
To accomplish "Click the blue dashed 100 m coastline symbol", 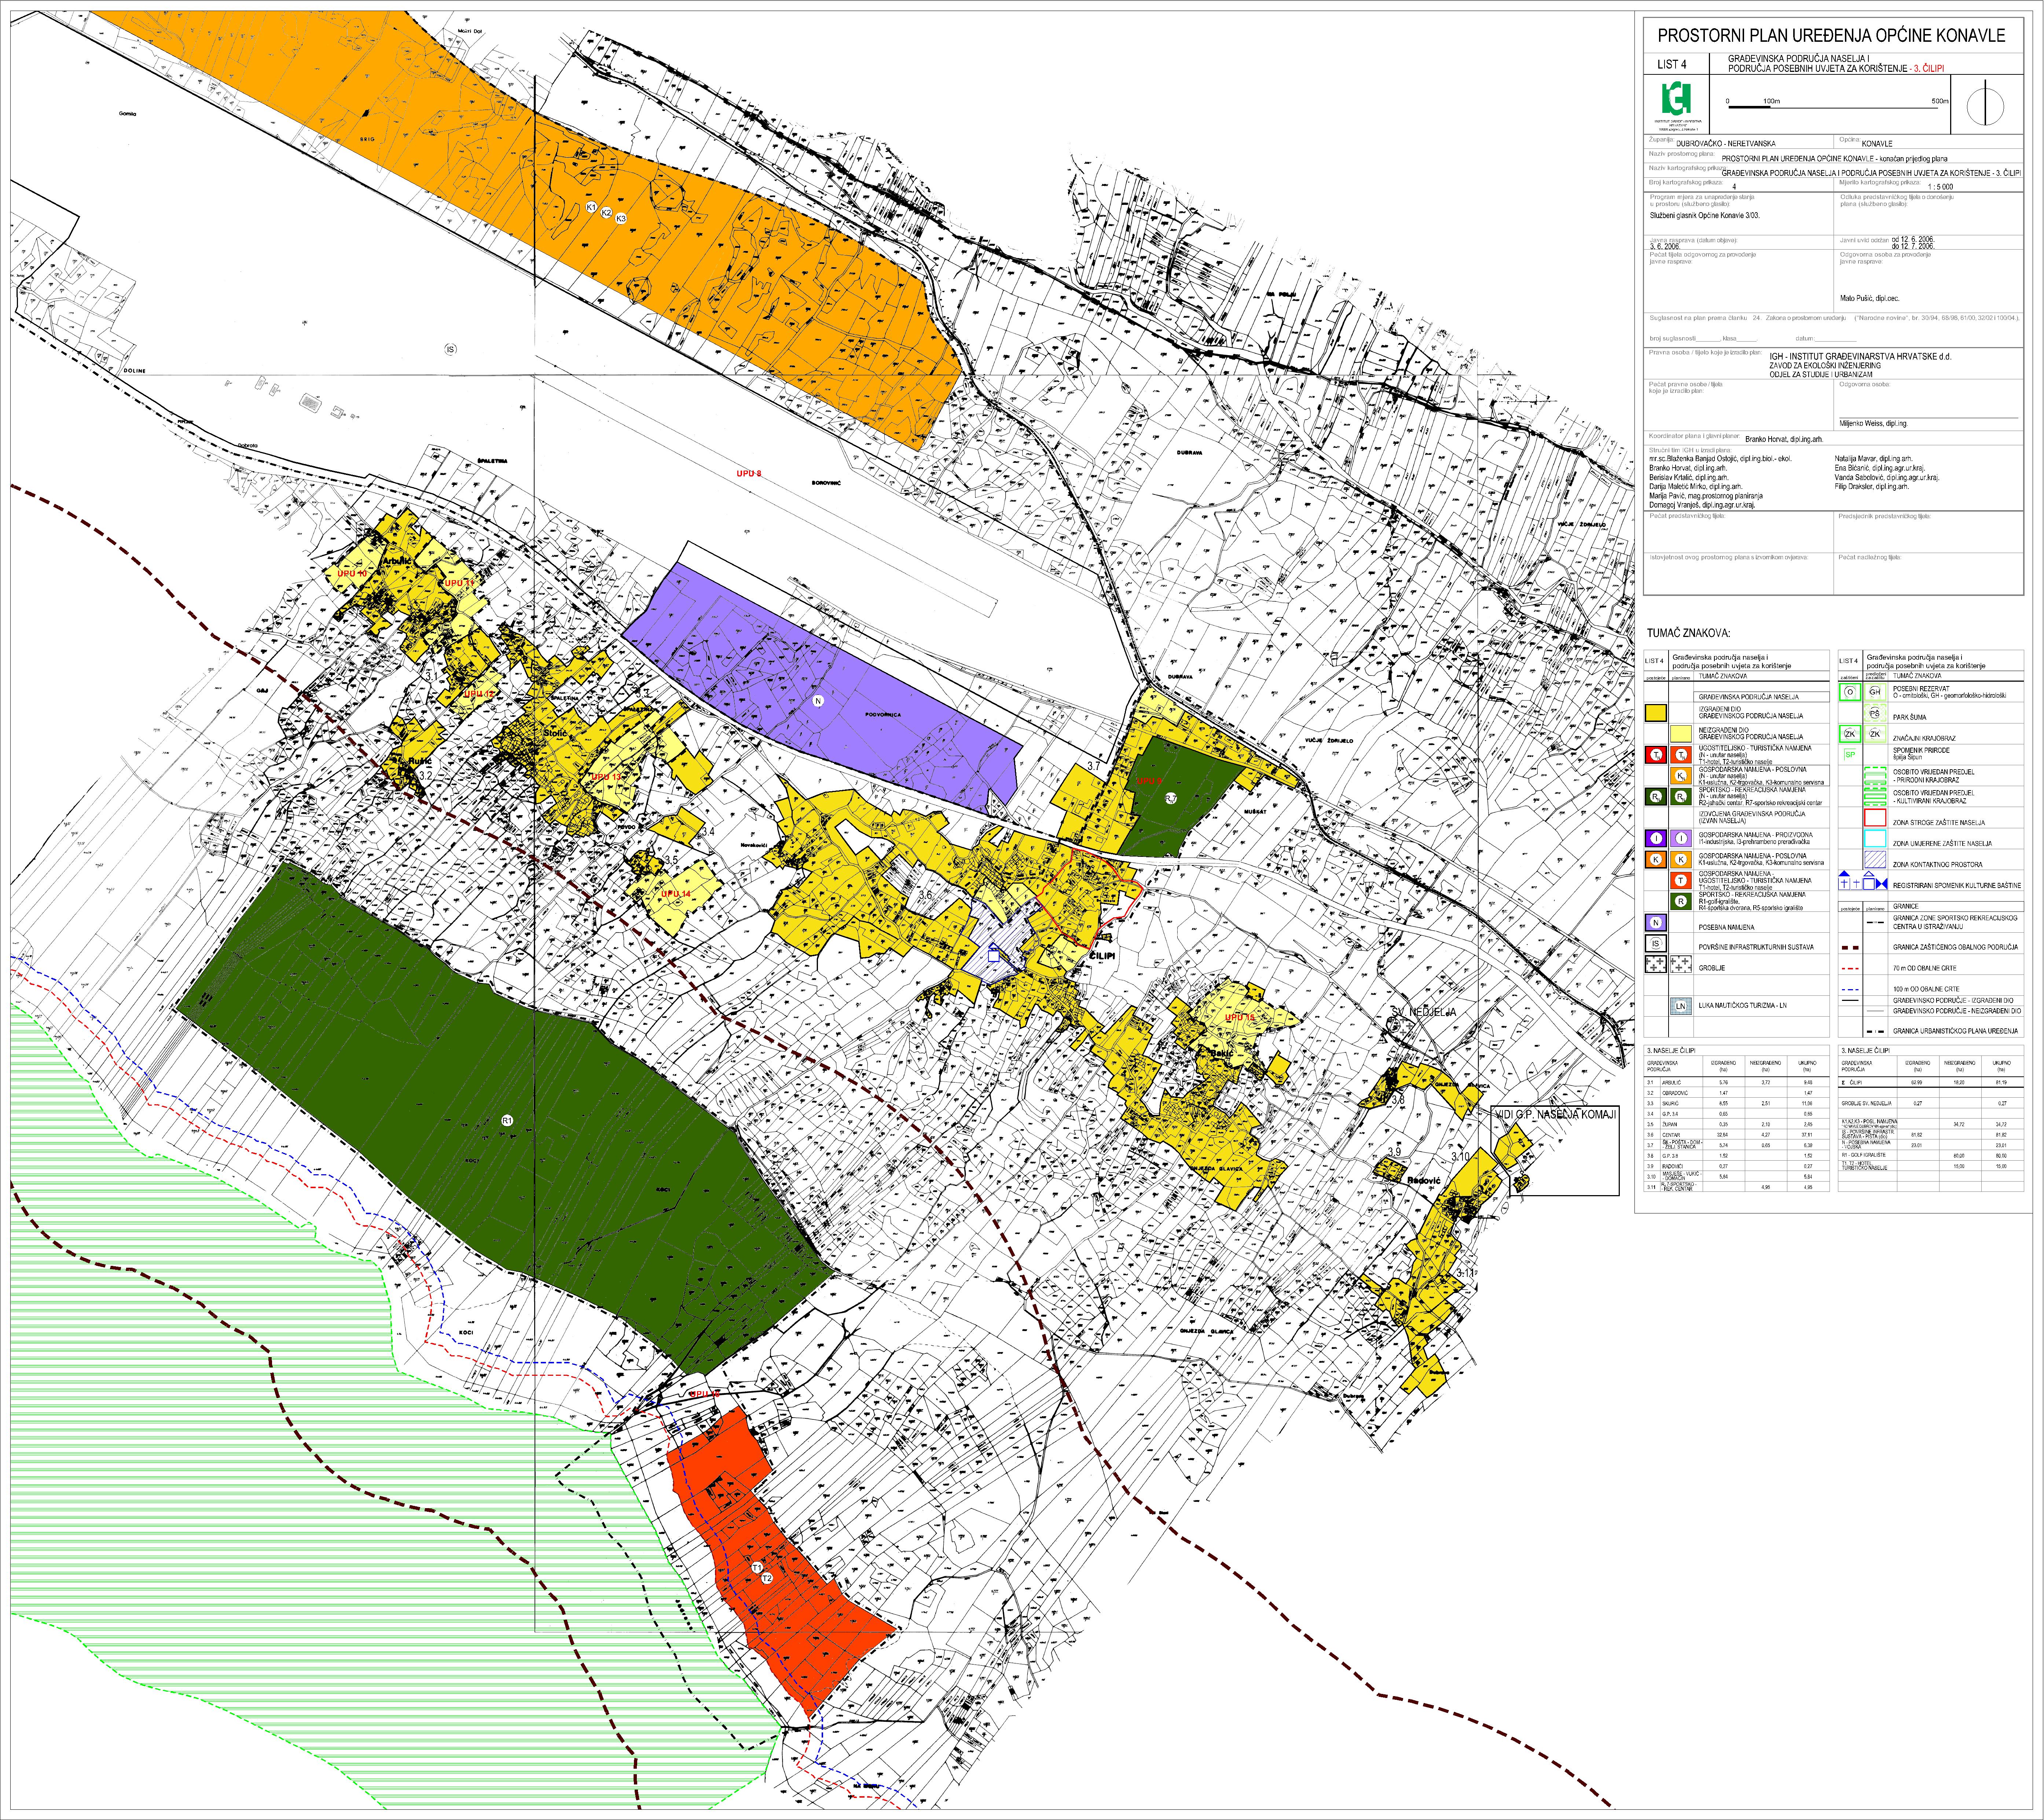I will [x=1850, y=990].
